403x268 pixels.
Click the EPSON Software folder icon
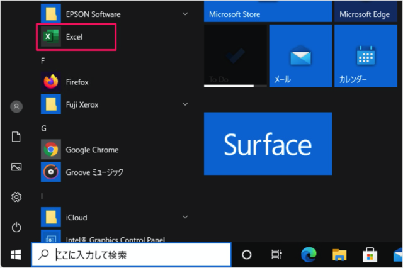51,14
